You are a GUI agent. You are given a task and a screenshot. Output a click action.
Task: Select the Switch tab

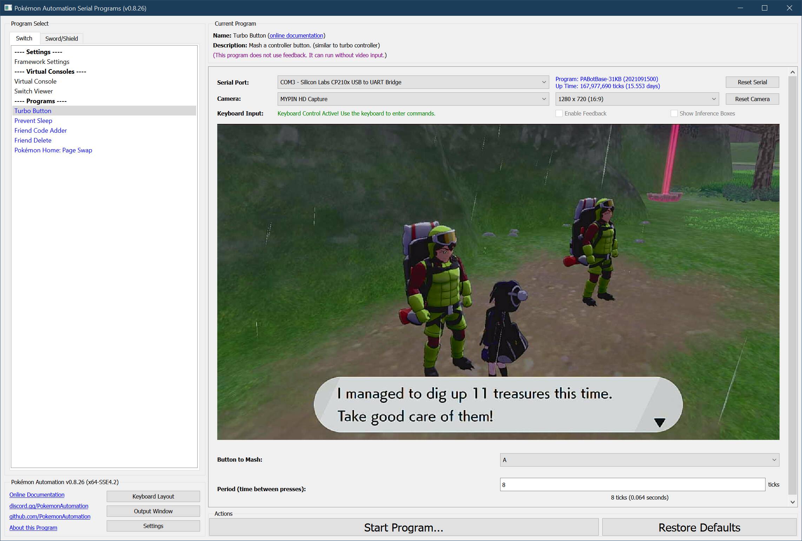(24, 38)
